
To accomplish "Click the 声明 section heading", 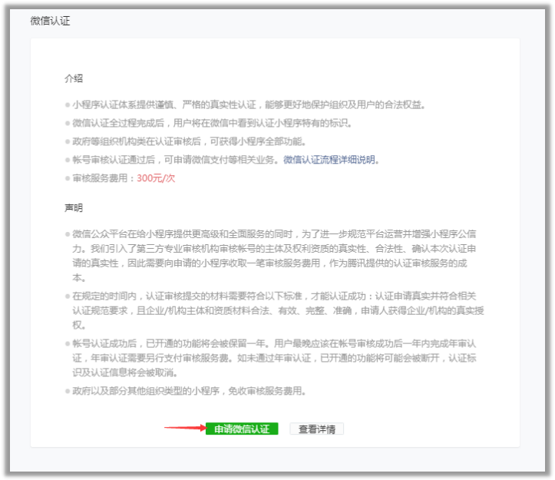I will (74, 207).
